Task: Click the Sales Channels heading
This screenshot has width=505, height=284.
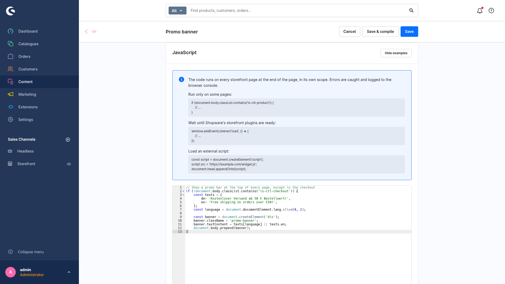Action: point(22,139)
